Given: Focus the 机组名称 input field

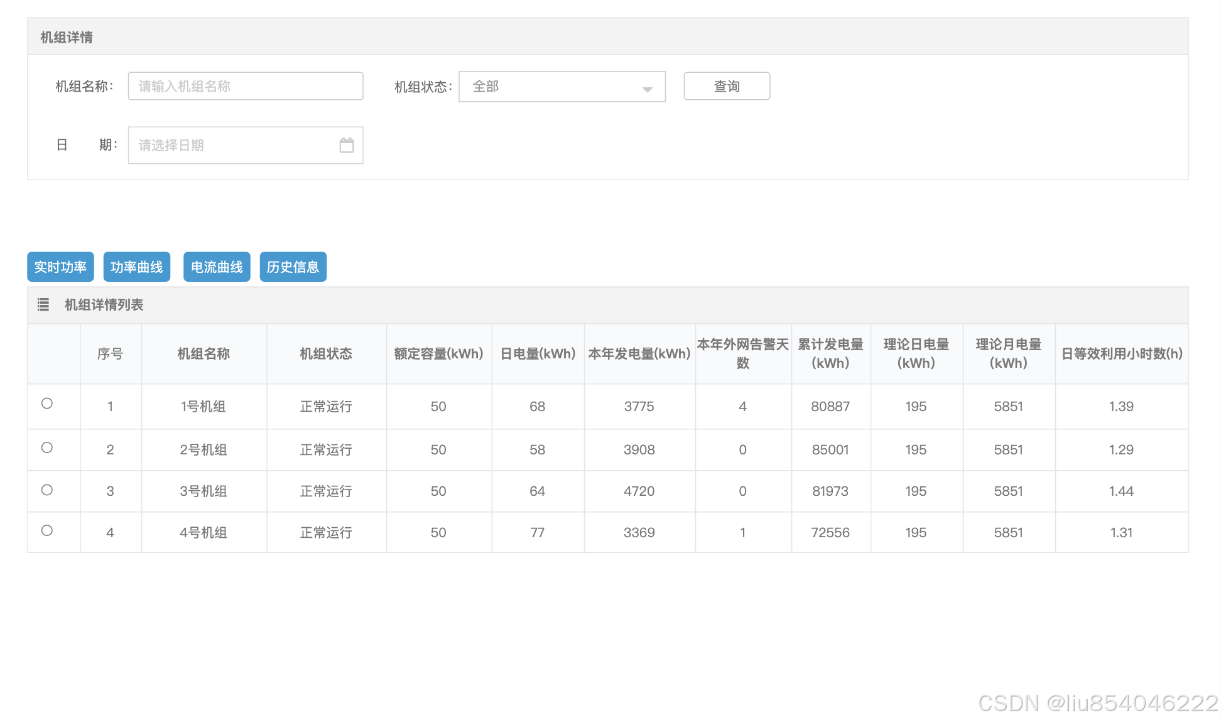Looking at the screenshot, I should [245, 86].
